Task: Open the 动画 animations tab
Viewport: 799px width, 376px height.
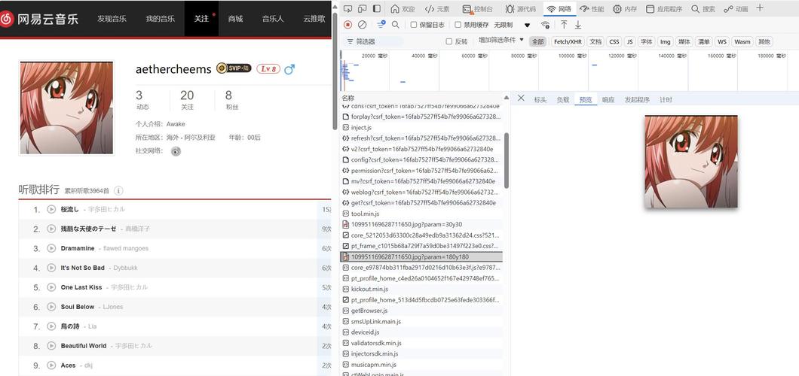Action: pyautogui.click(x=736, y=9)
